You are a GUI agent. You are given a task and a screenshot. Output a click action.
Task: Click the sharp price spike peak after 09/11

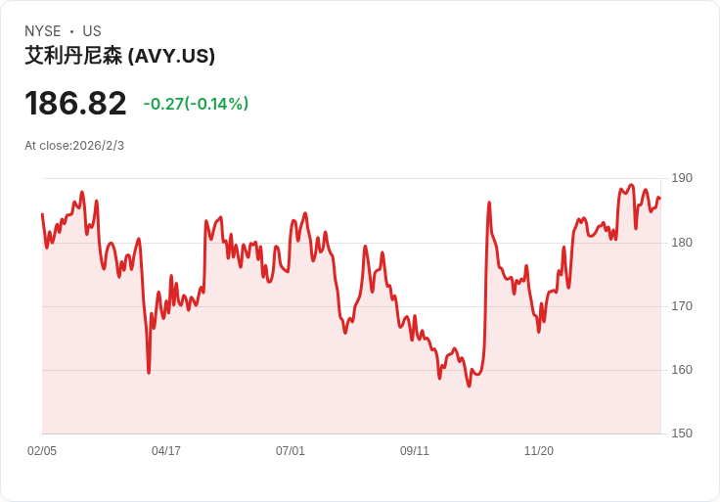click(x=489, y=203)
